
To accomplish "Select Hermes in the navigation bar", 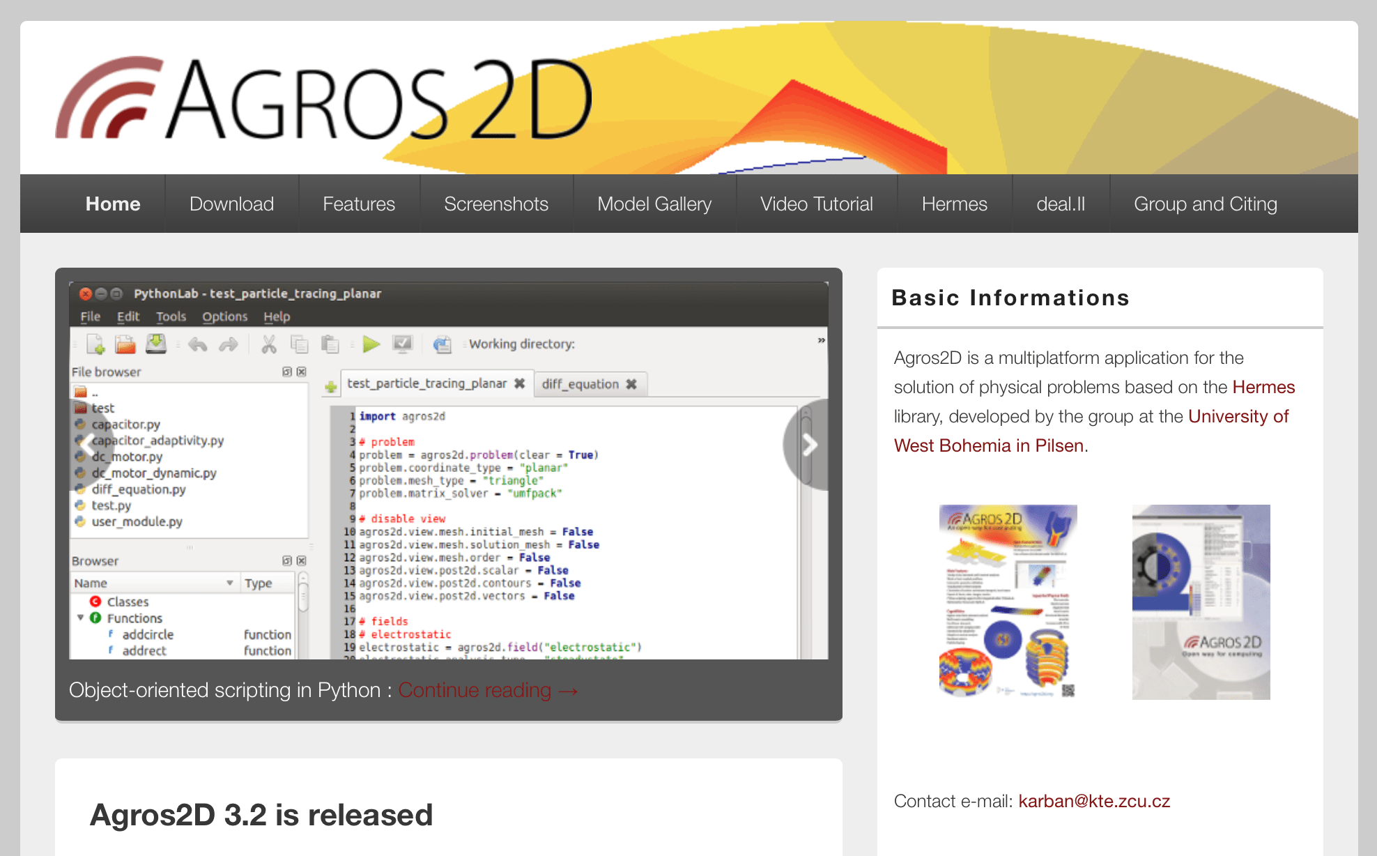I will tap(955, 204).
